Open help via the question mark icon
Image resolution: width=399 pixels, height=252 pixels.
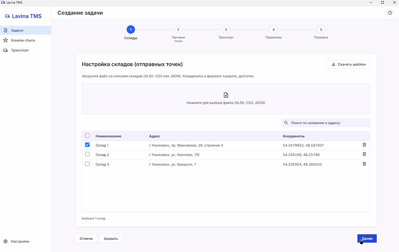pyautogui.click(x=390, y=13)
